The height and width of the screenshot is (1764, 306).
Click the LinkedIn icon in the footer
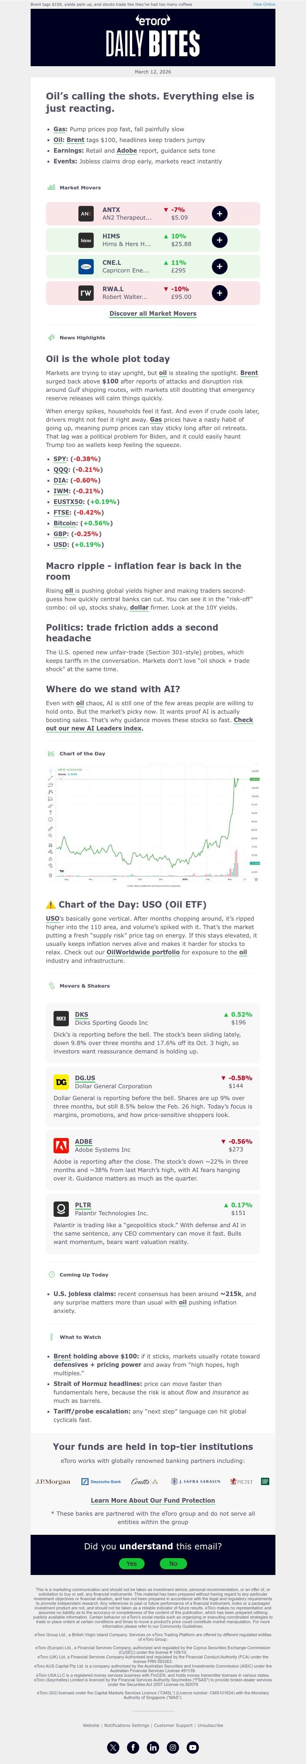pos(153,1748)
